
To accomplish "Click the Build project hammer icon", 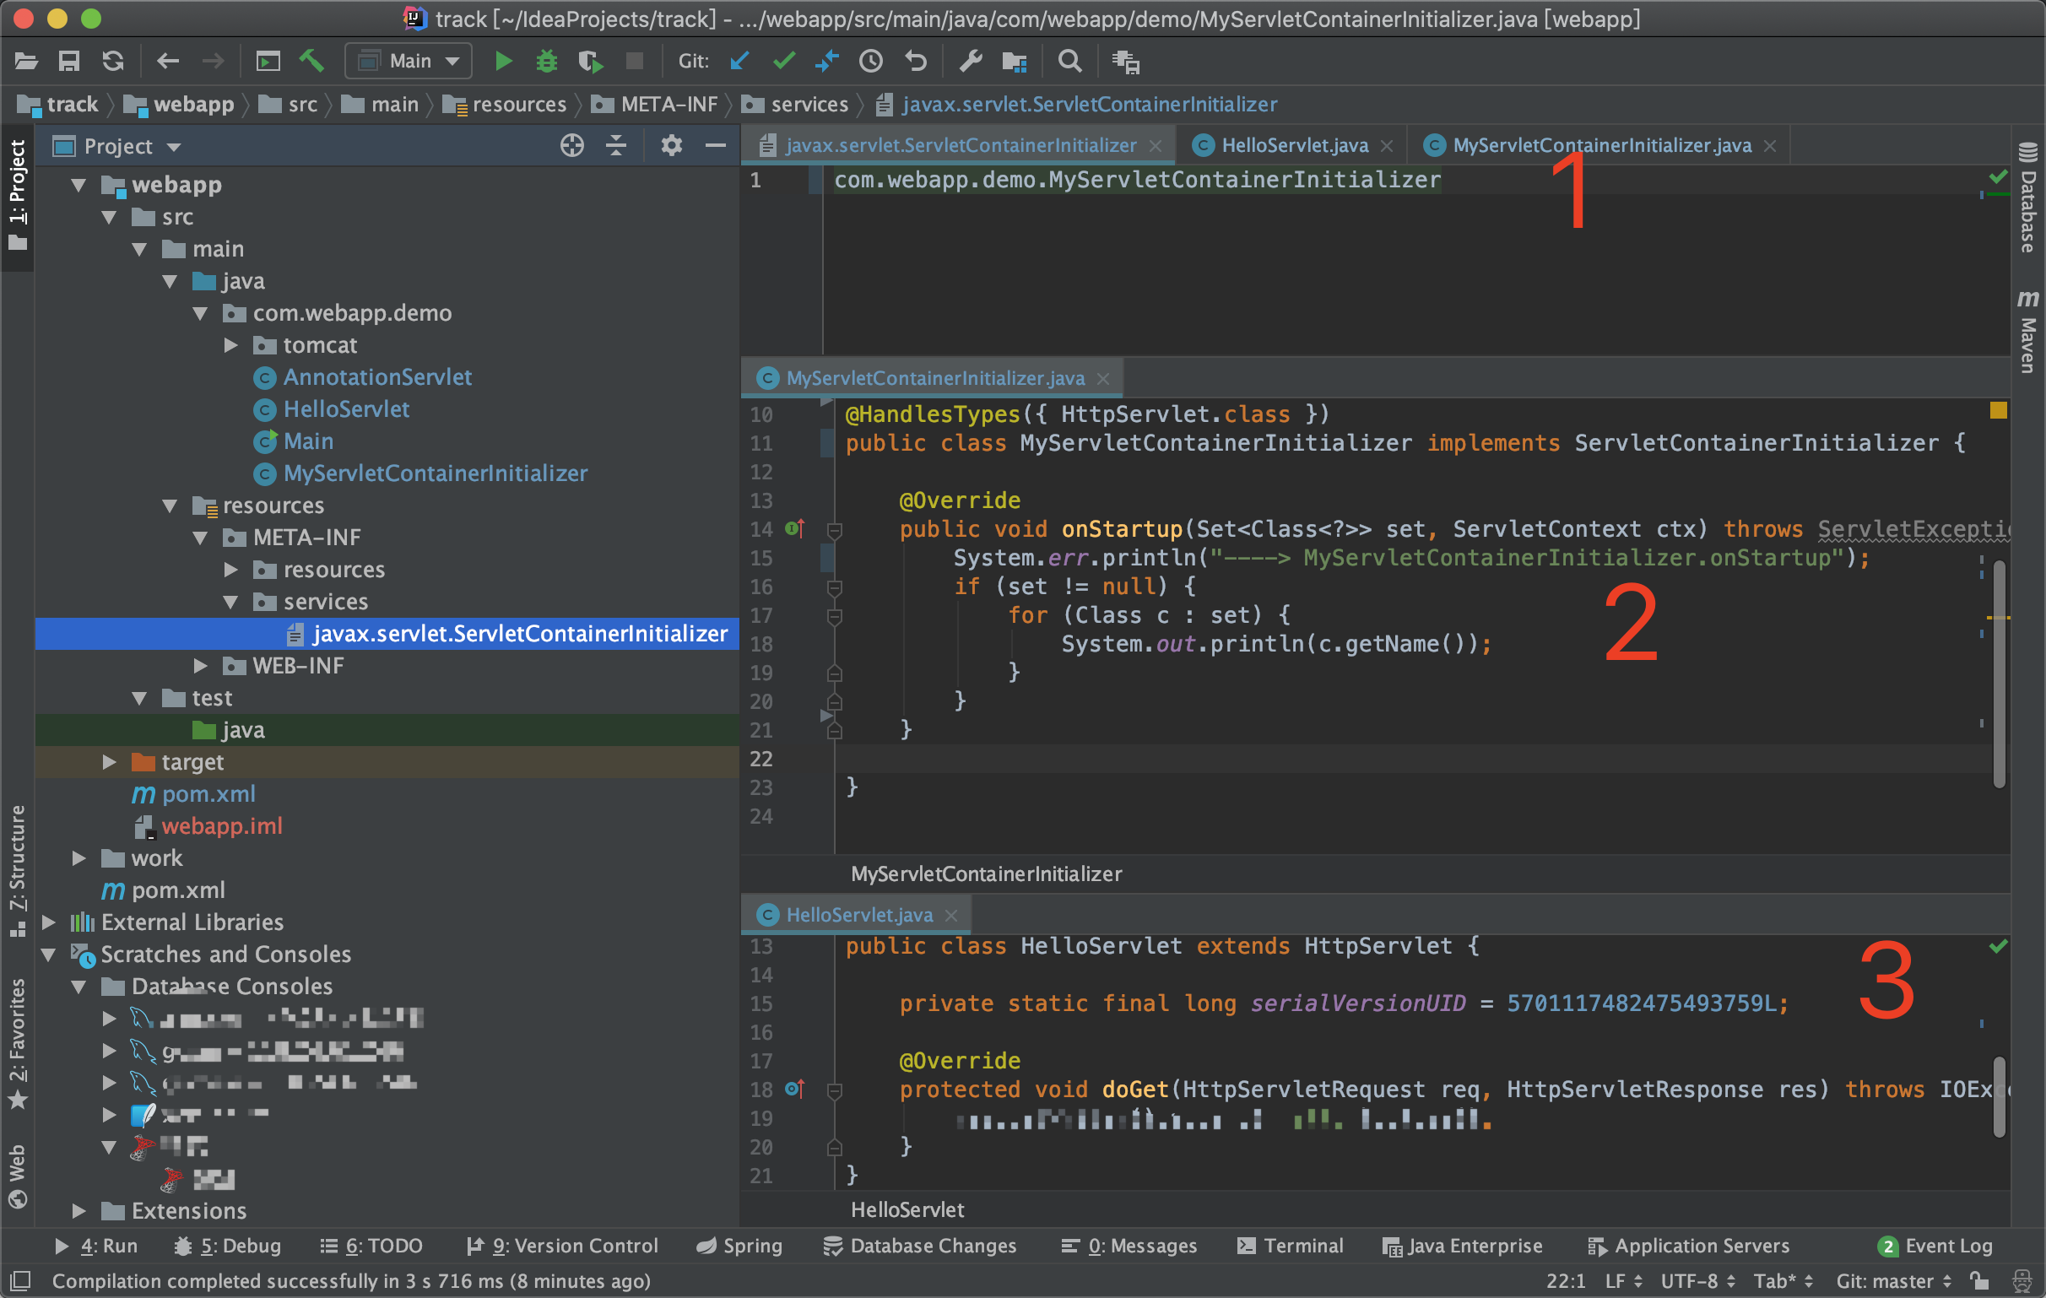I will point(311,61).
